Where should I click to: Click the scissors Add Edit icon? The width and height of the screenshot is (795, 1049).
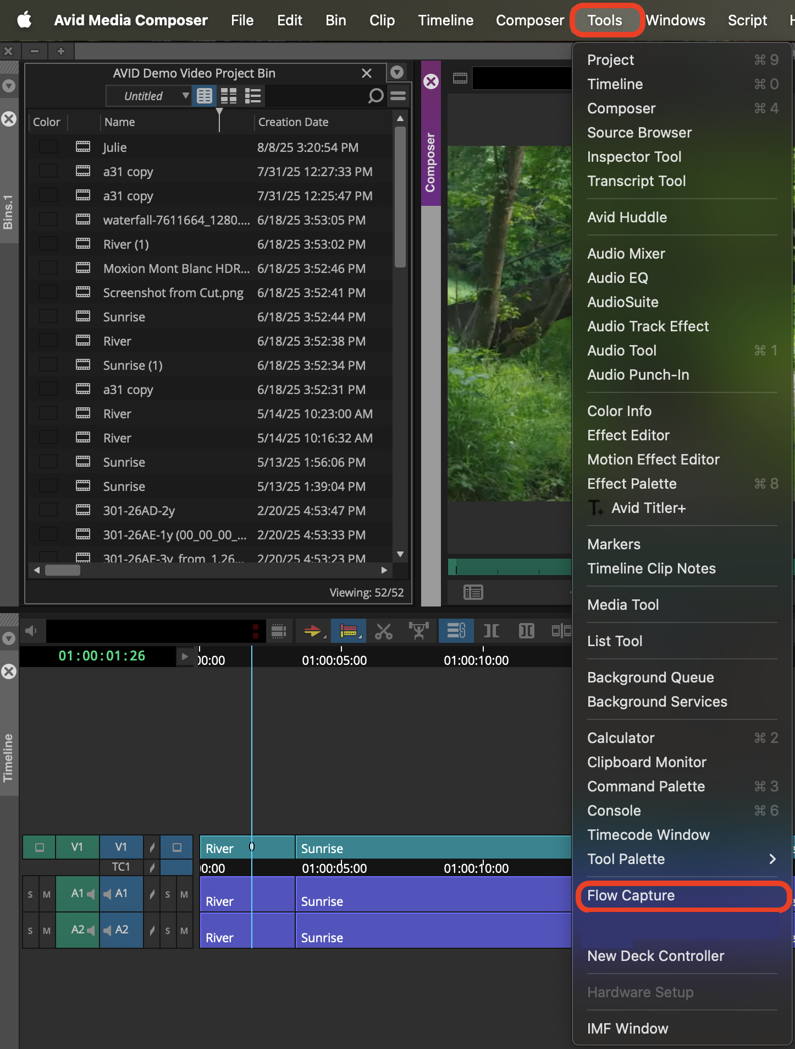[x=384, y=631]
